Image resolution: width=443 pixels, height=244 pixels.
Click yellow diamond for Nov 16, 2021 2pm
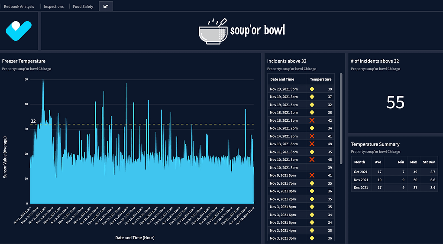pyautogui.click(x=312, y=128)
